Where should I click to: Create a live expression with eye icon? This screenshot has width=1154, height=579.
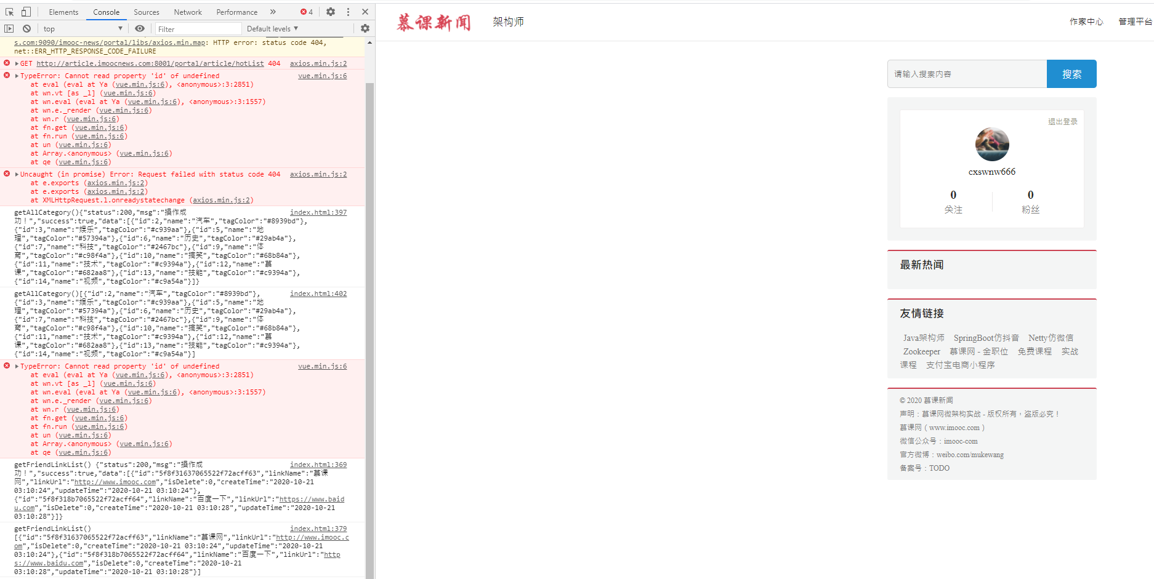[140, 28]
